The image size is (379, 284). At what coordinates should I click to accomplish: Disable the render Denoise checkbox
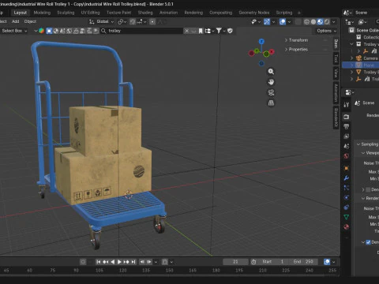pos(368,242)
